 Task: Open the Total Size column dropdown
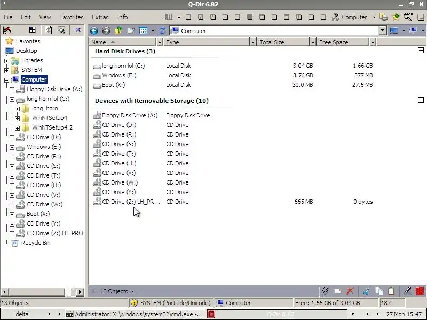[x=313, y=42]
